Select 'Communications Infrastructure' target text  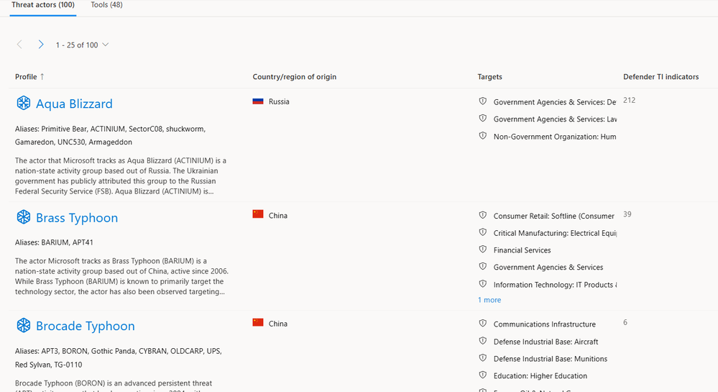tap(545, 324)
